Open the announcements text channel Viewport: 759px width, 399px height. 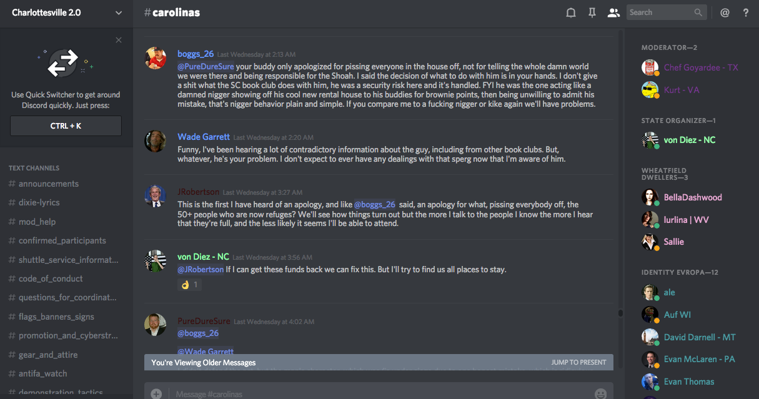49,184
